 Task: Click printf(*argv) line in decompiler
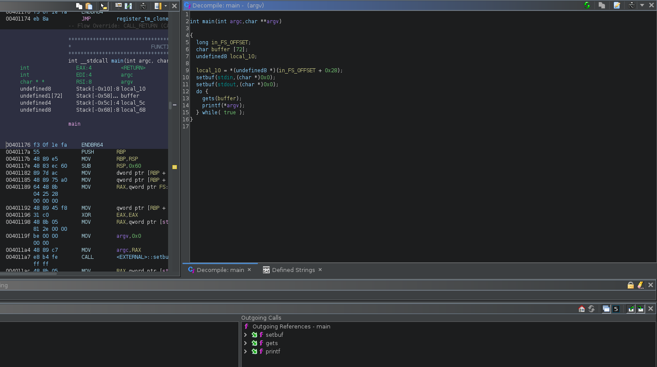click(x=223, y=106)
